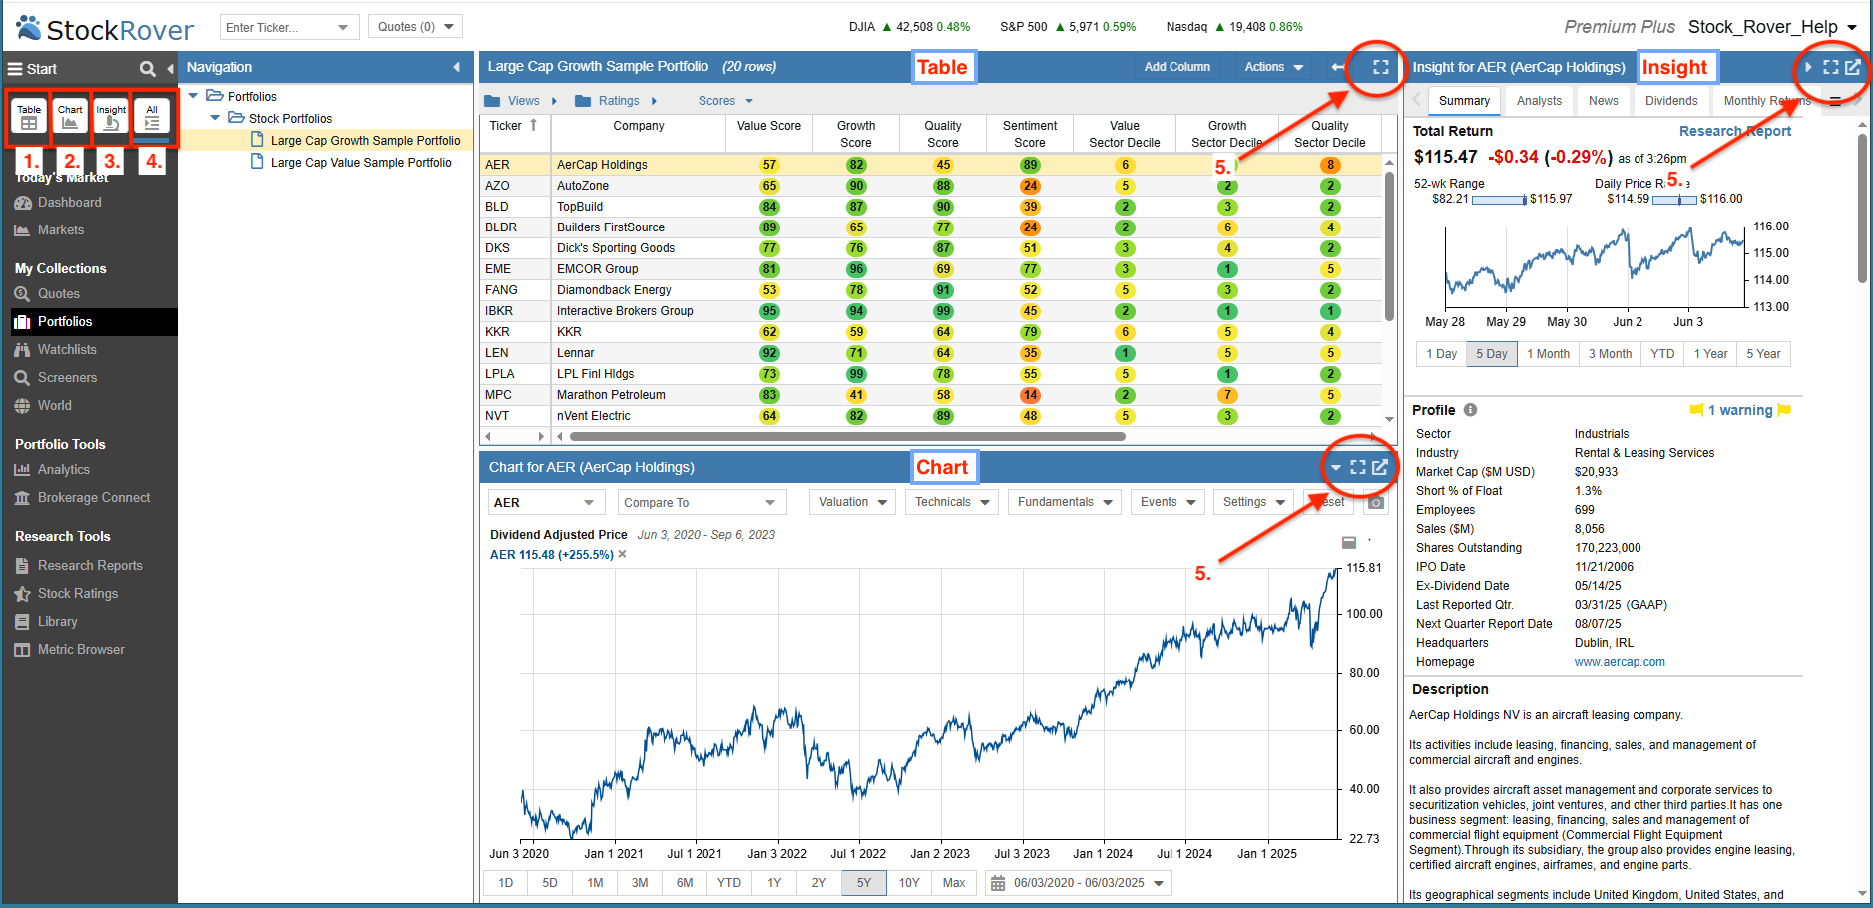The height and width of the screenshot is (908, 1873).
Task: Click the StockRover logo
Action: click(x=105, y=29)
